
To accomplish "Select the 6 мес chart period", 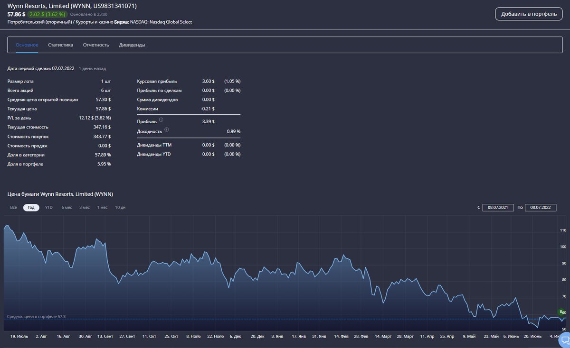I will point(66,208).
